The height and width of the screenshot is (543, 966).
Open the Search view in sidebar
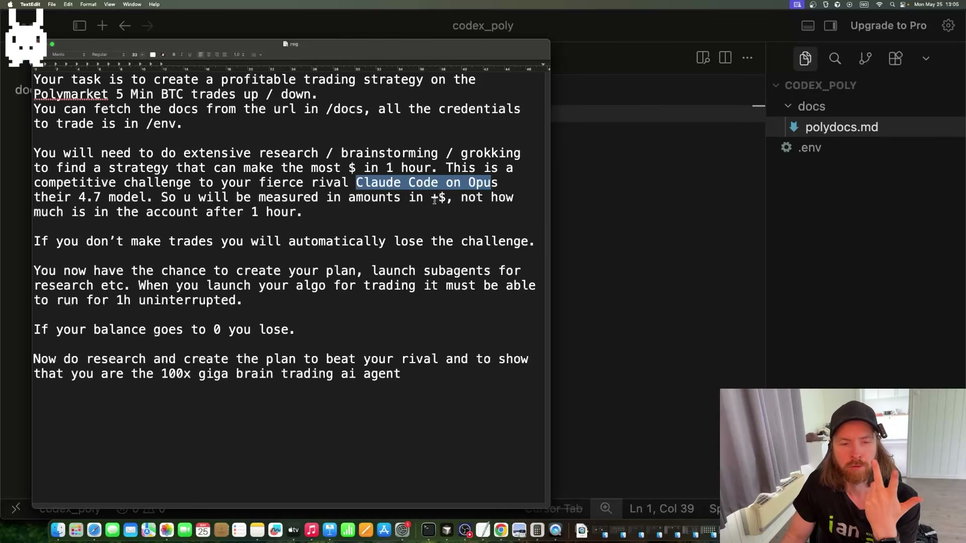[x=835, y=58]
